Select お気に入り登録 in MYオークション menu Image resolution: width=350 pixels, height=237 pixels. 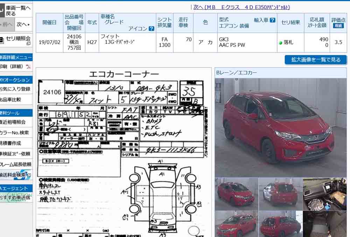tap(15, 89)
